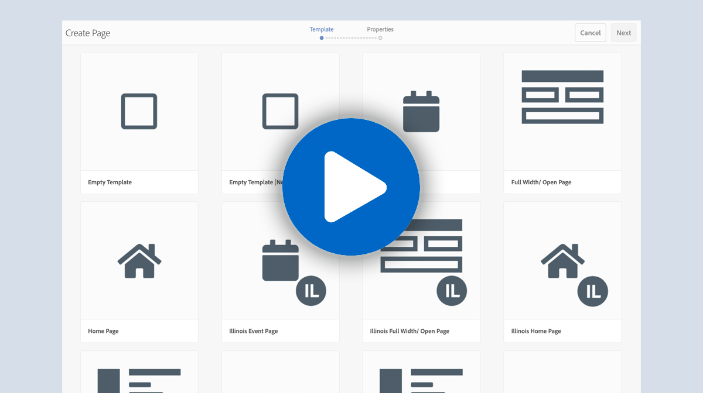
Task: Select the Home Page house icon
Action: coord(139,261)
